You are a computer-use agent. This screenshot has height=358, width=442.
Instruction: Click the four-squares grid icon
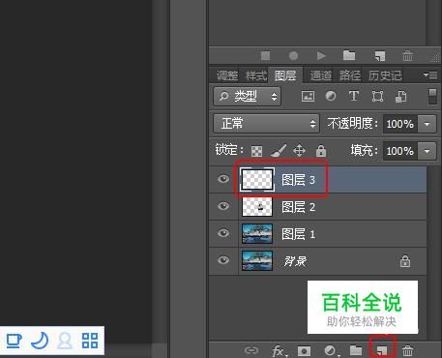(90, 341)
